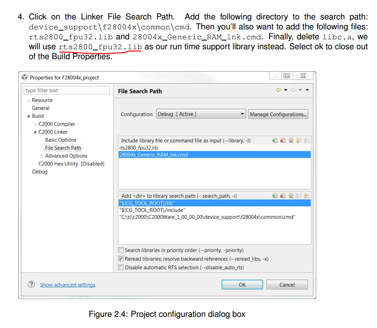Open Show advanced settings link
Viewport: 377px width, 328px height.
click(x=67, y=285)
